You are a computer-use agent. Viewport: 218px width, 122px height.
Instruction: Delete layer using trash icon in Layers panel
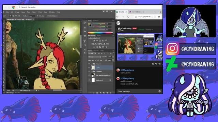pos(110,93)
